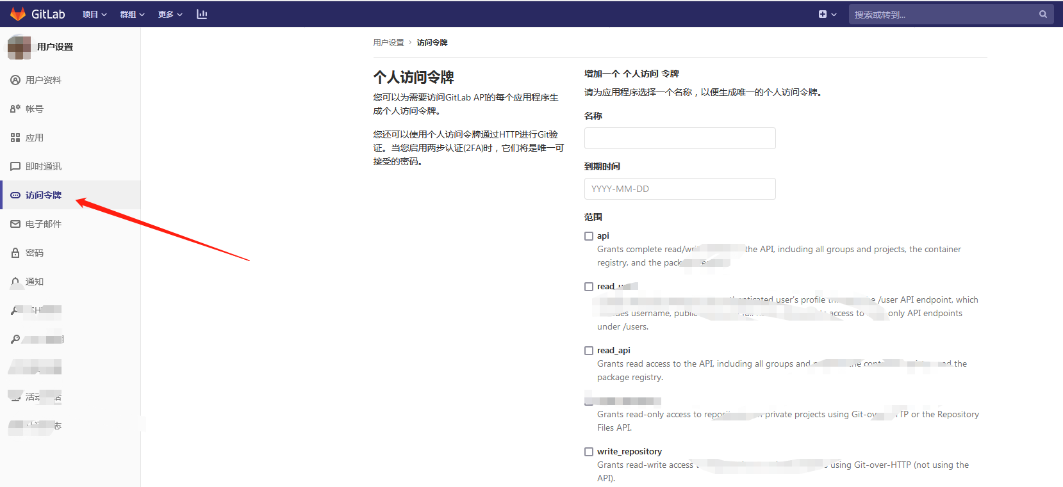
Task: Click the 名称 name input field
Action: (x=680, y=138)
